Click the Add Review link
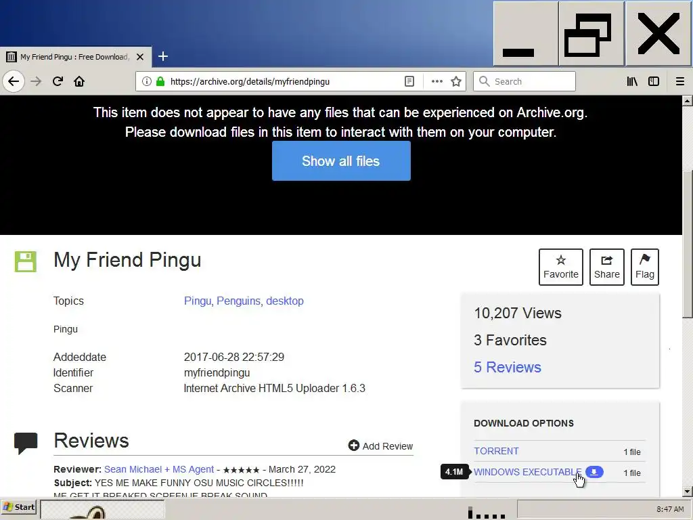 pyautogui.click(x=388, y=446)
